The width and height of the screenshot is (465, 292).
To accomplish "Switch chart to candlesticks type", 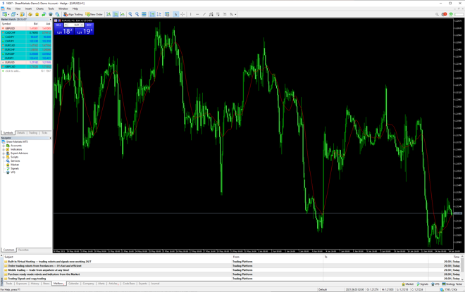I will tap(116, 14).
